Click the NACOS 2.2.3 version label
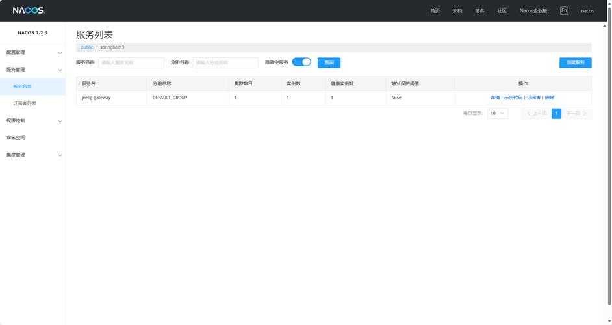This screenshot has height=325, width=612. pyautogui.click(x=32, y=32)
